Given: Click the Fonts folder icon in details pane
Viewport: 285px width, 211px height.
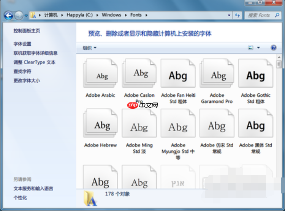Looking at the screenshot, I should [90, 198].
